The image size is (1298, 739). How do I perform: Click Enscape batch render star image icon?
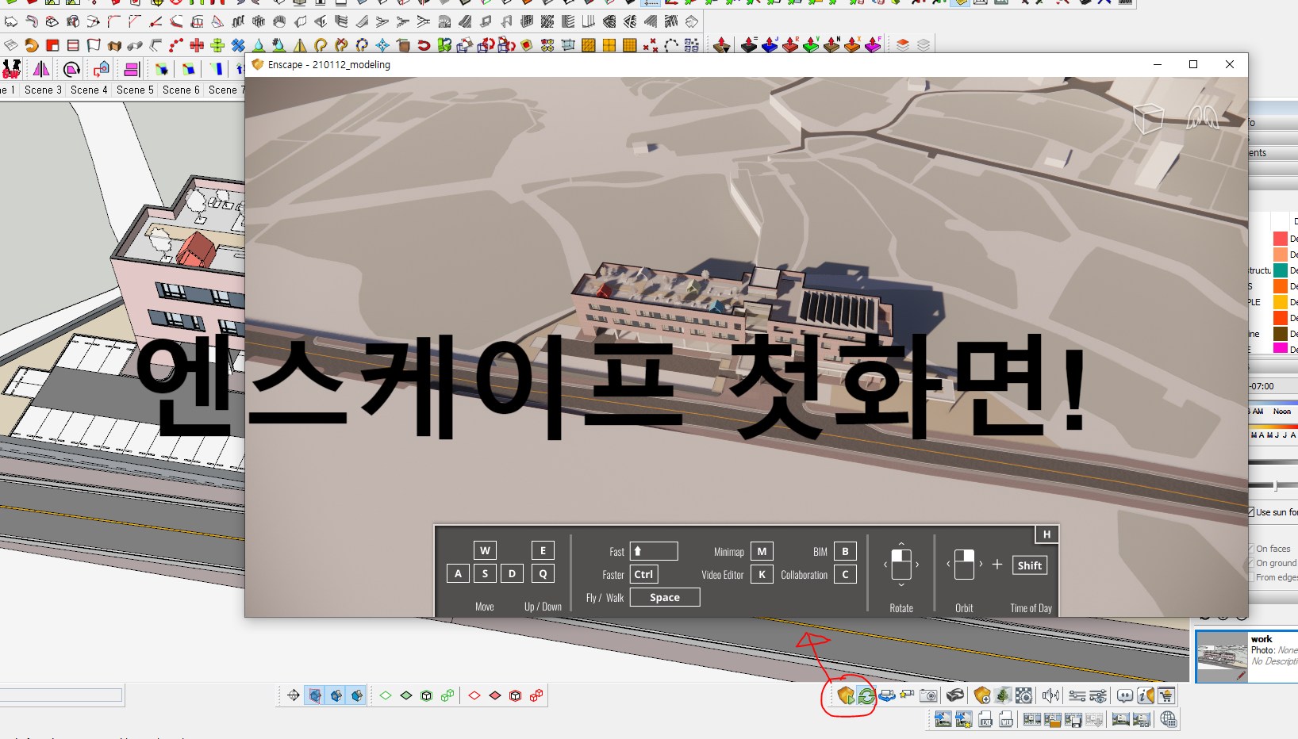pos(963,719)
